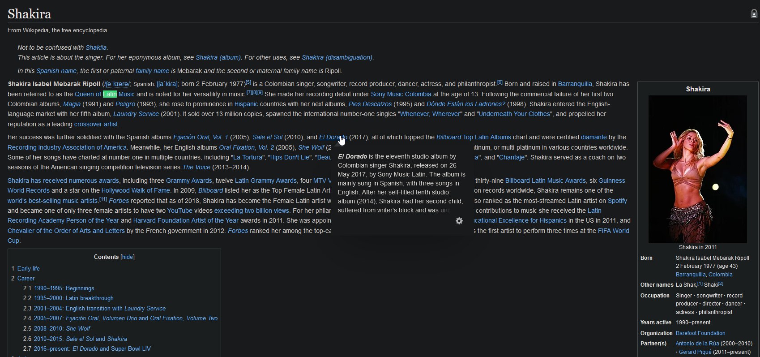Open Top Latin Albums link
Screen dimensions: 760x357
pyautogui.click(x=487, y=137)
